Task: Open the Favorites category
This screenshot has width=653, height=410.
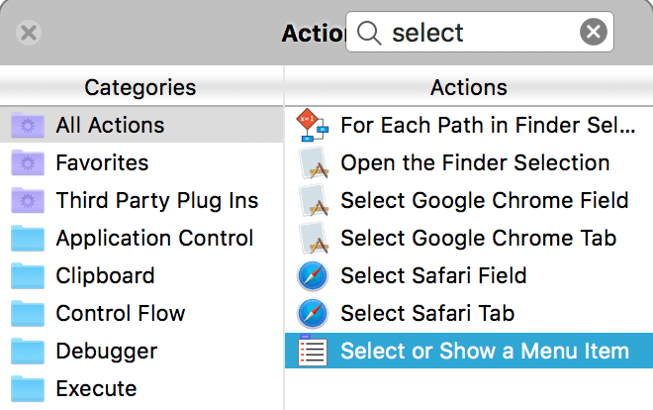Action: (x=141, y=162)
